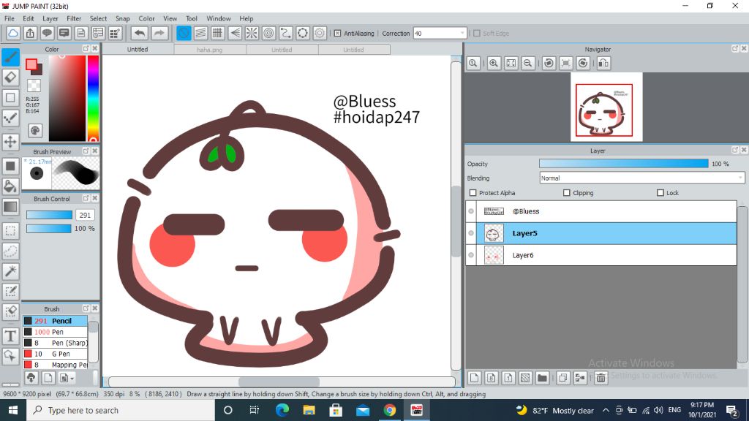Select the Eraser tool
This screenshot has width=749, height=421.
point(10,77)
